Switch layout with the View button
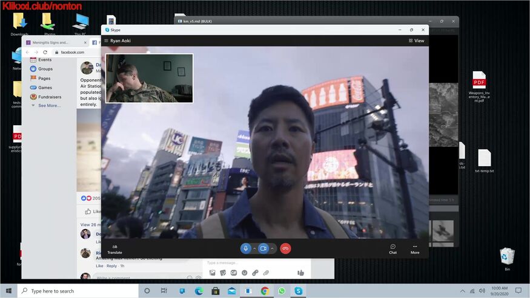 [416, 40]
